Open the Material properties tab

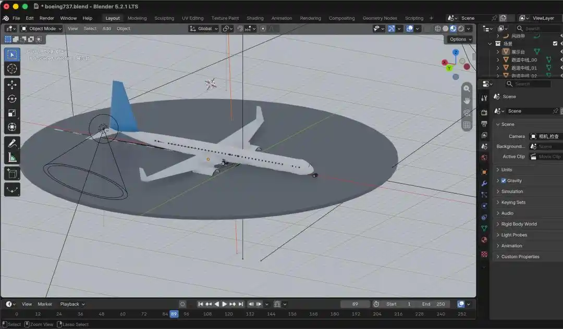(484, 240)
